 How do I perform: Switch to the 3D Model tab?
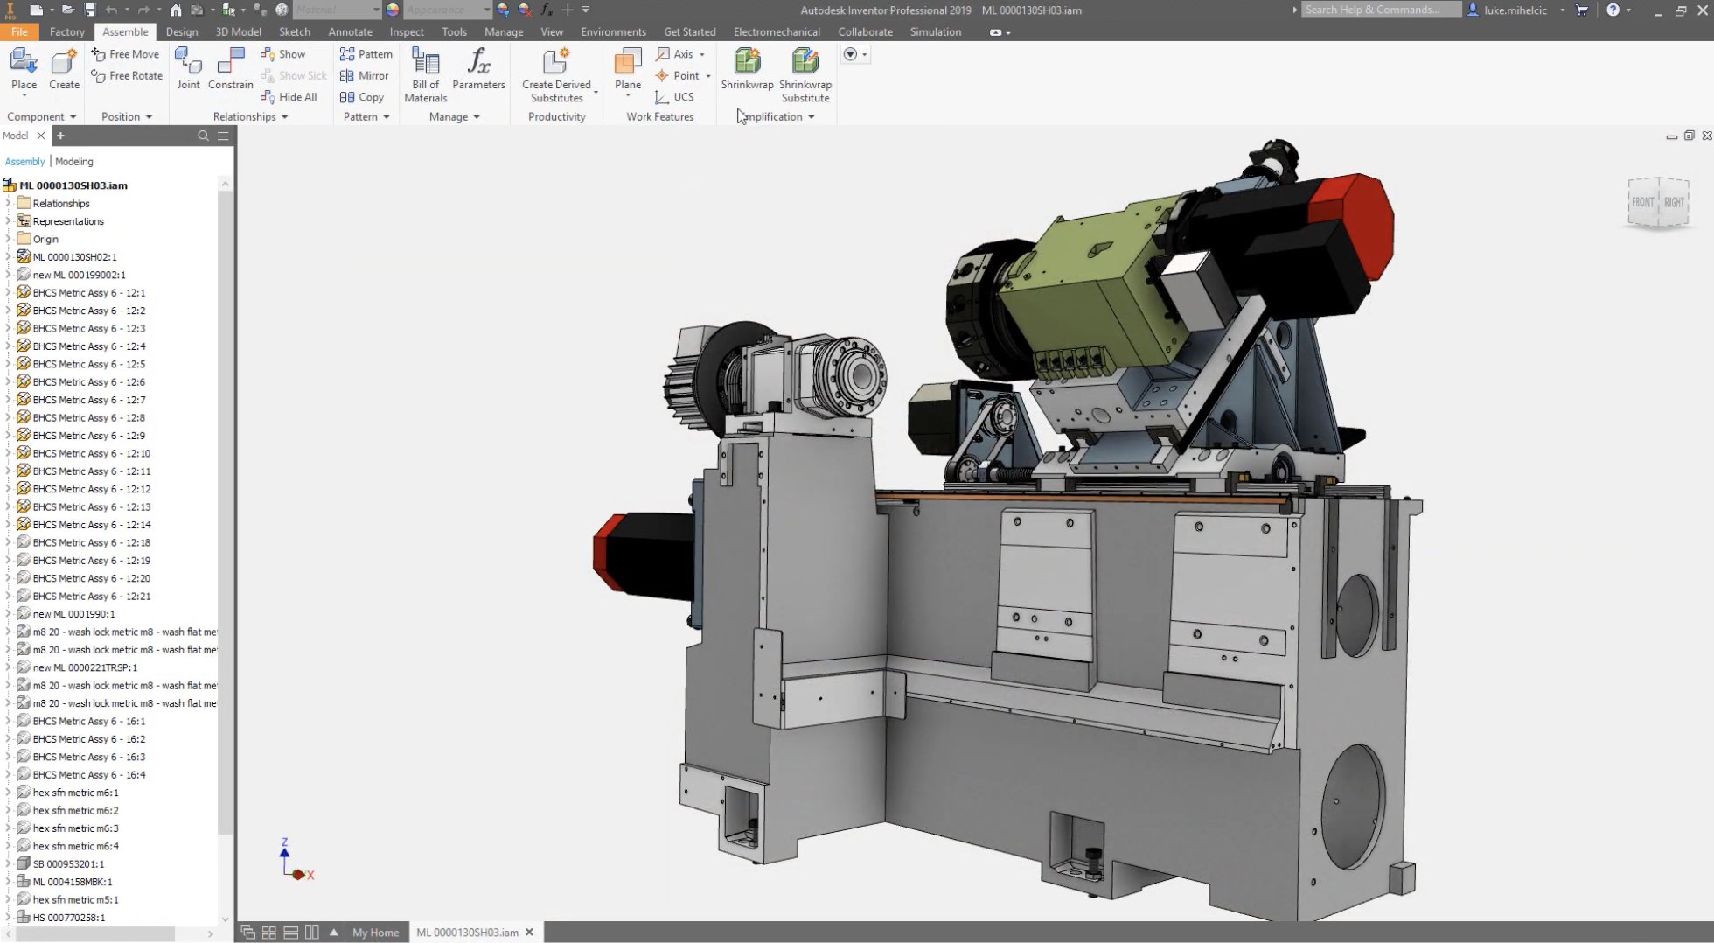[x=238, y=31]
